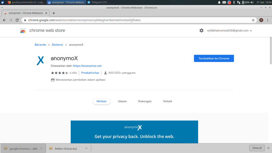The image size is (272, 153).
Task: View site security lock information
Action: click(25, 20)
